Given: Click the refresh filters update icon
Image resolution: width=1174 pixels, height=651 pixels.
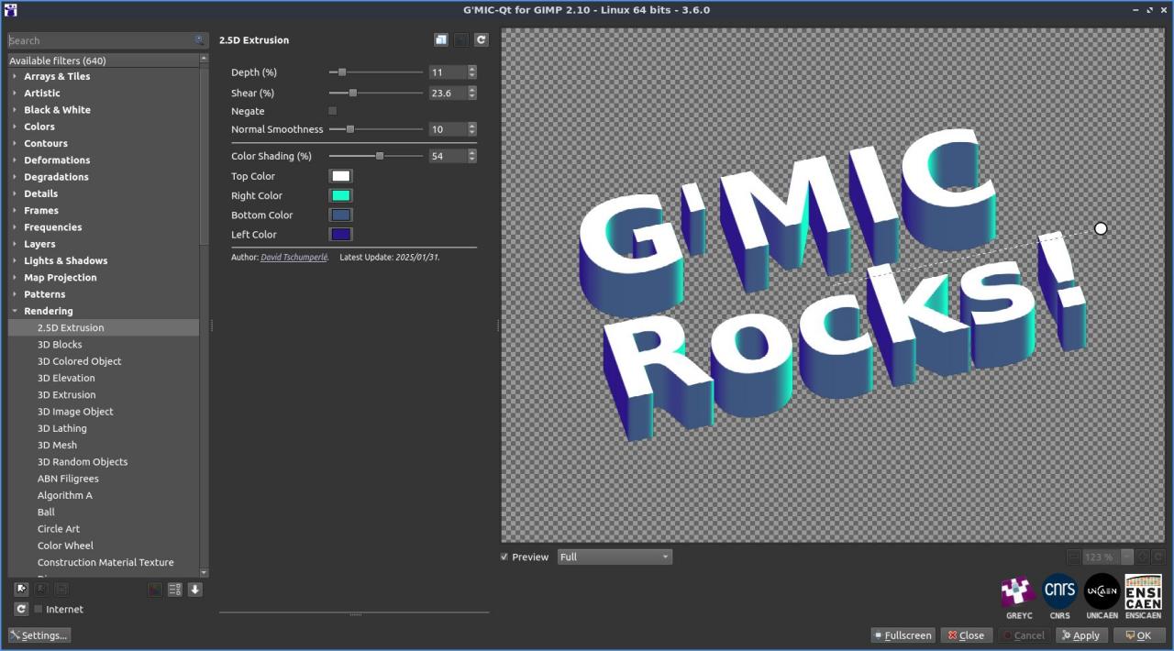Looking at the screenshot, I should click(21, 609).
